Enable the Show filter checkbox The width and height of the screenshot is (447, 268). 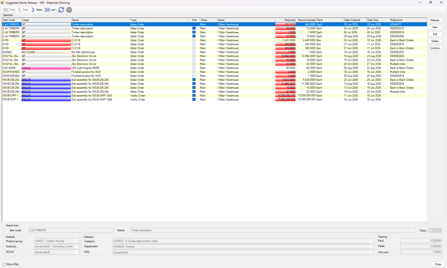tap(4, 265)
